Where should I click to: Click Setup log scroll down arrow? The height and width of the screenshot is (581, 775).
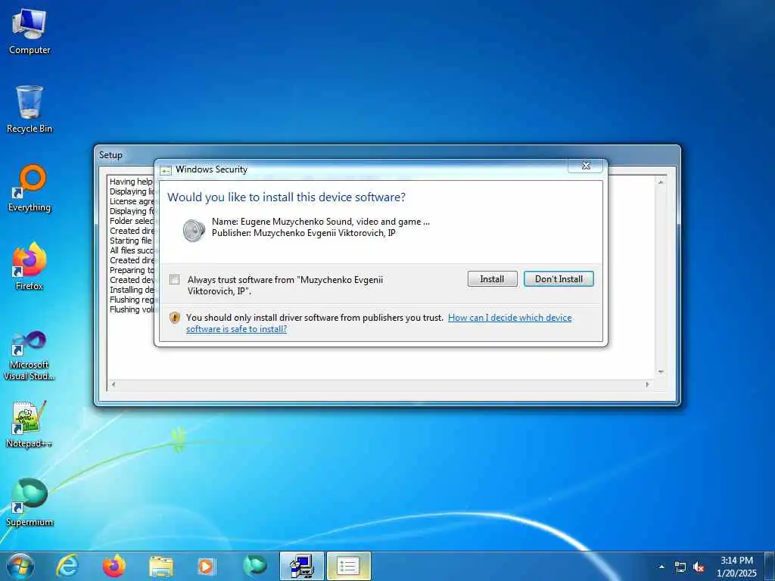coord(661,371)
